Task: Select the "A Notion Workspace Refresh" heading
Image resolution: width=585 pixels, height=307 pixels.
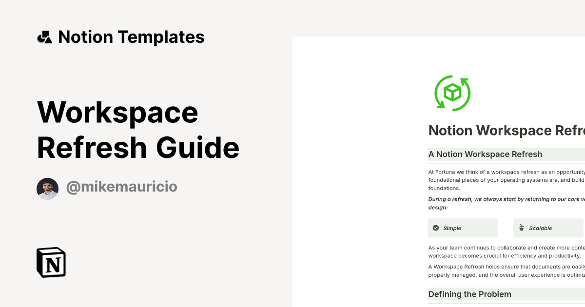Action: pos(485,154)
